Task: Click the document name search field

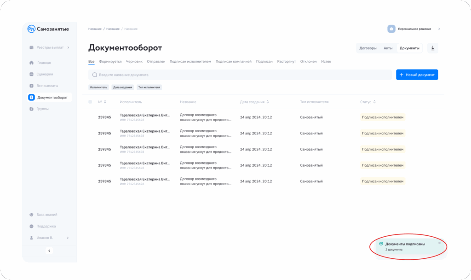Action: (x=239, y=75)
